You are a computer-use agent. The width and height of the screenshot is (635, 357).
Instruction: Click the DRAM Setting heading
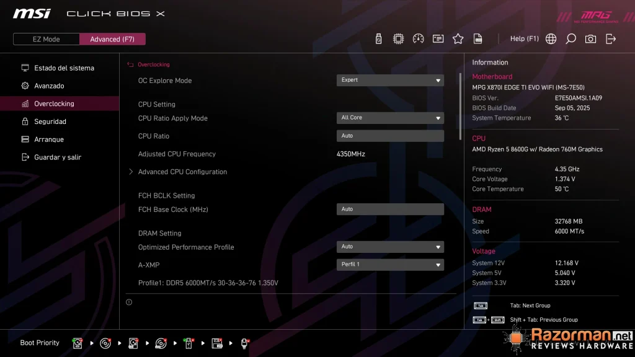(x=159, y=233)
